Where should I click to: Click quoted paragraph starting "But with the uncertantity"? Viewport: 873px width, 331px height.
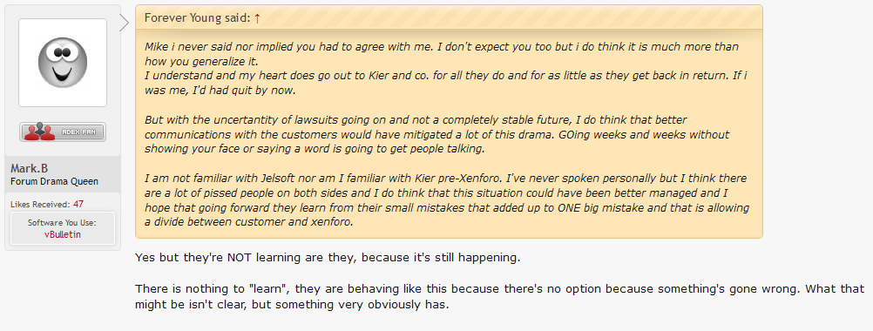pyautogui.click(x=437, y=134)
